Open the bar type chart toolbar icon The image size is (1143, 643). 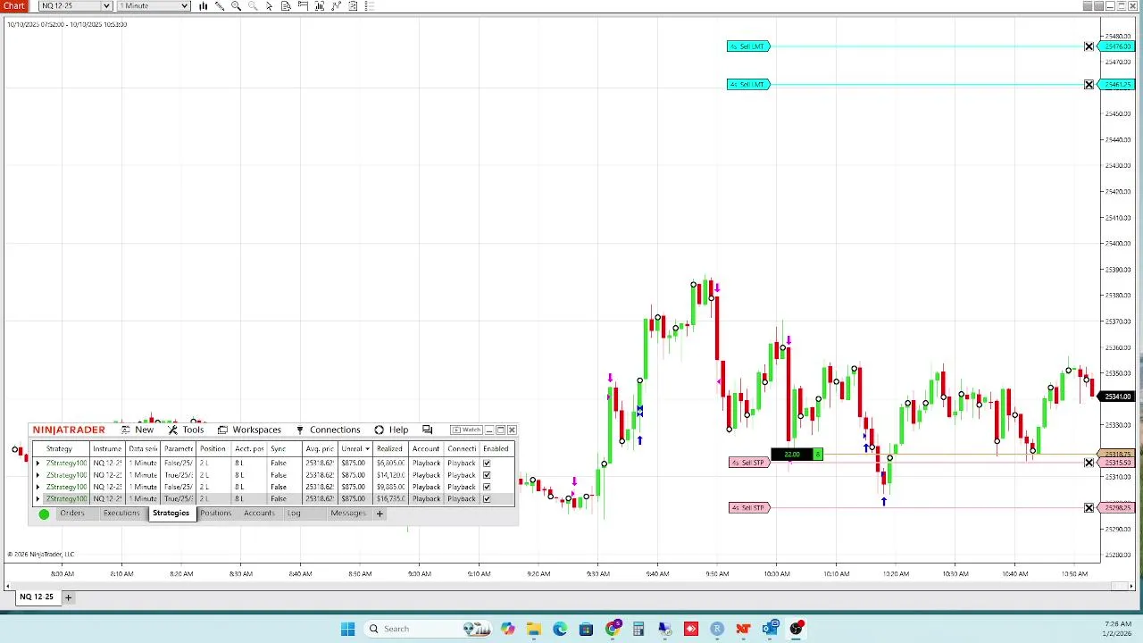coord(204,6)
